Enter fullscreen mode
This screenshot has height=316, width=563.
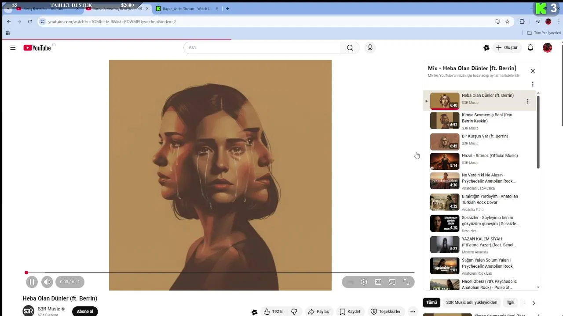406,282
